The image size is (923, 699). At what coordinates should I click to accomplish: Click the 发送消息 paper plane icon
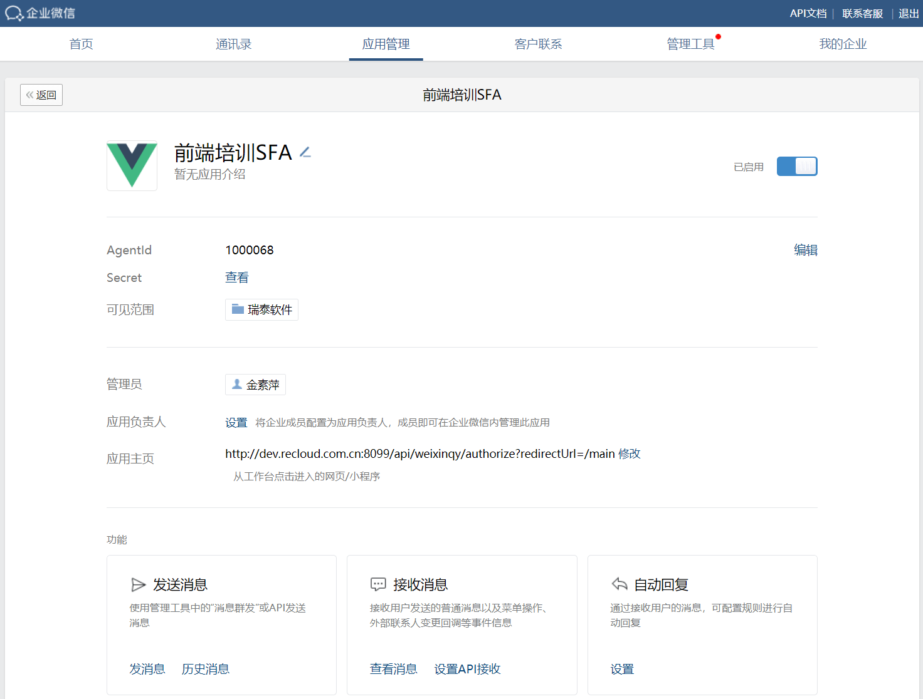138,585
